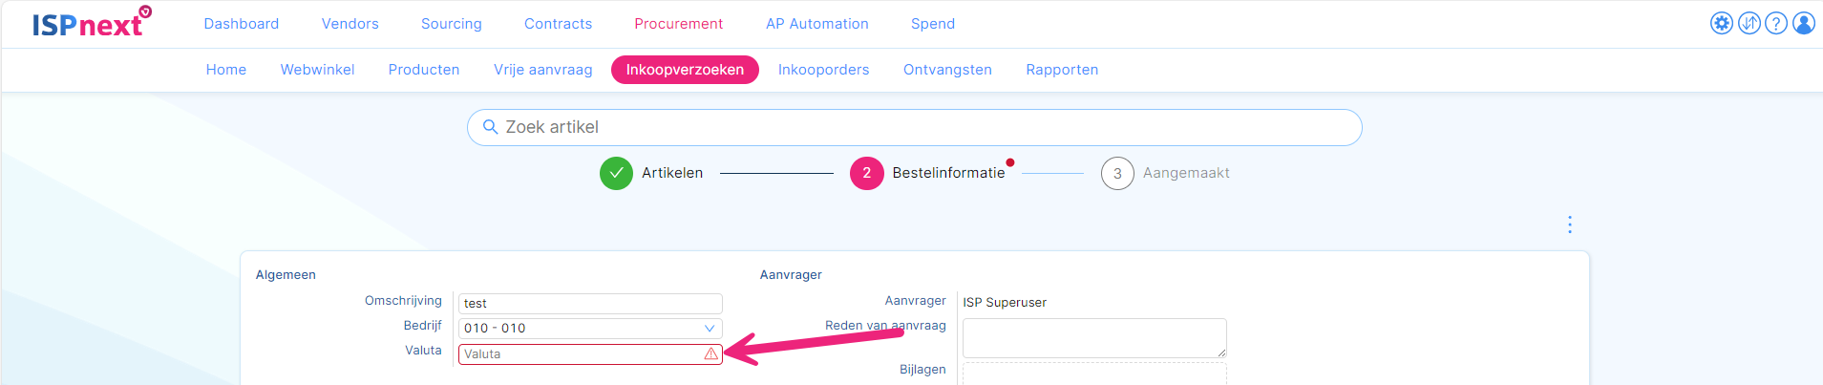Screen dimensions: 1823x385
Task: Expand the Bedrijf dropdown arrow
Action: (x=710, y=328)
